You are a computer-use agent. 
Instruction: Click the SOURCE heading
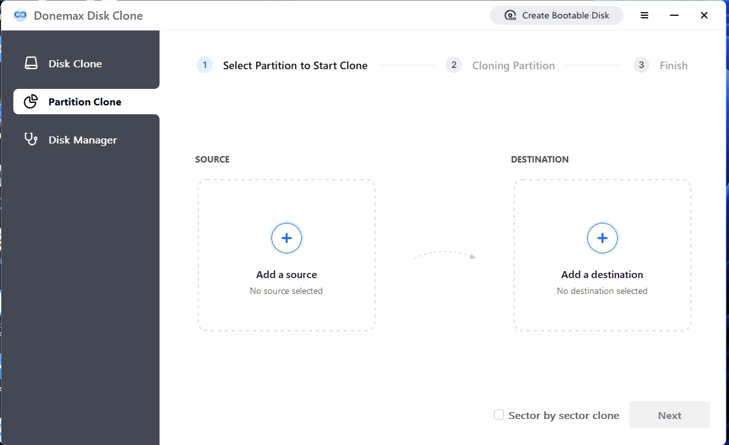click(x=212, y=159)
